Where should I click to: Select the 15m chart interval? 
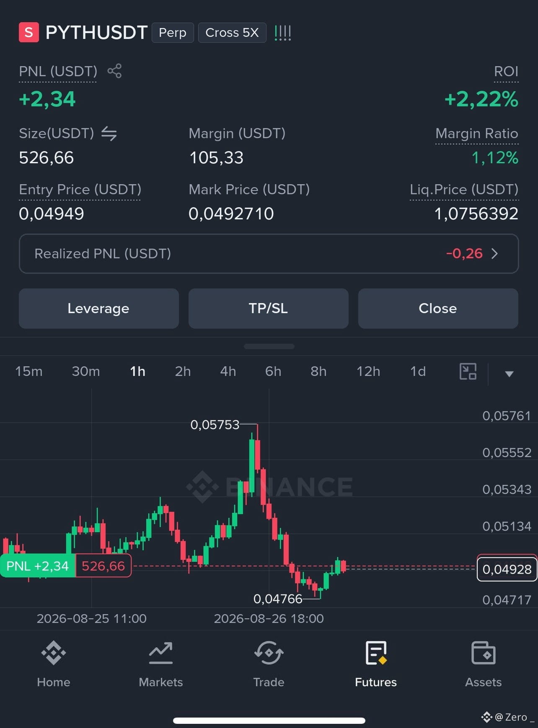click(29, 371)
